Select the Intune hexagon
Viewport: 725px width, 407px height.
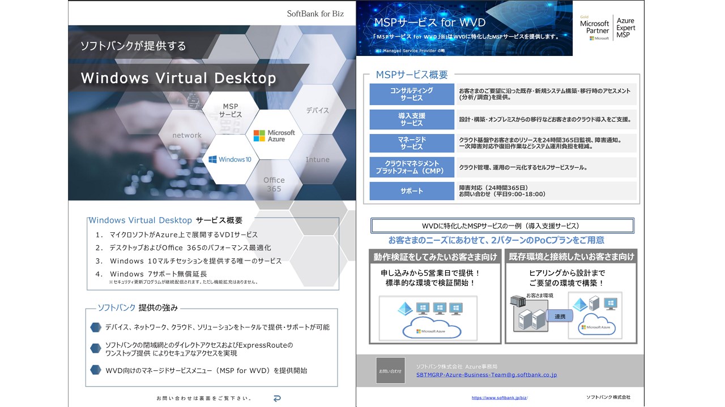(x=317, y=159)
